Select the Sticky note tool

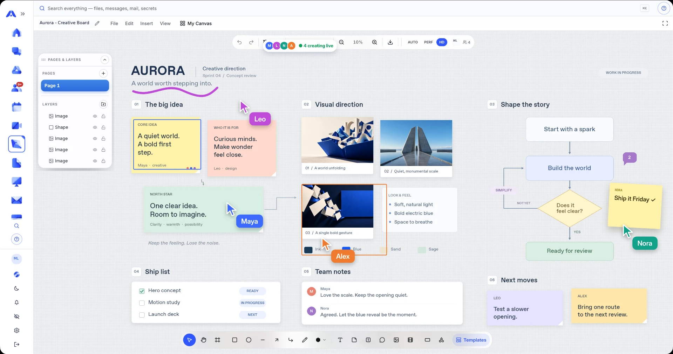(354, 340)
